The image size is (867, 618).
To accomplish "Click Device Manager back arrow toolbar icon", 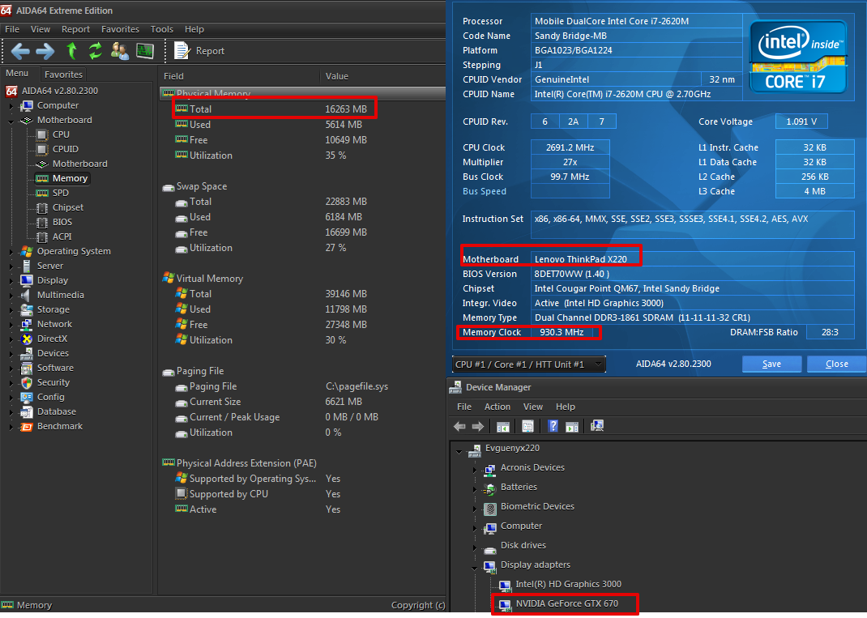I will [459, 426].
